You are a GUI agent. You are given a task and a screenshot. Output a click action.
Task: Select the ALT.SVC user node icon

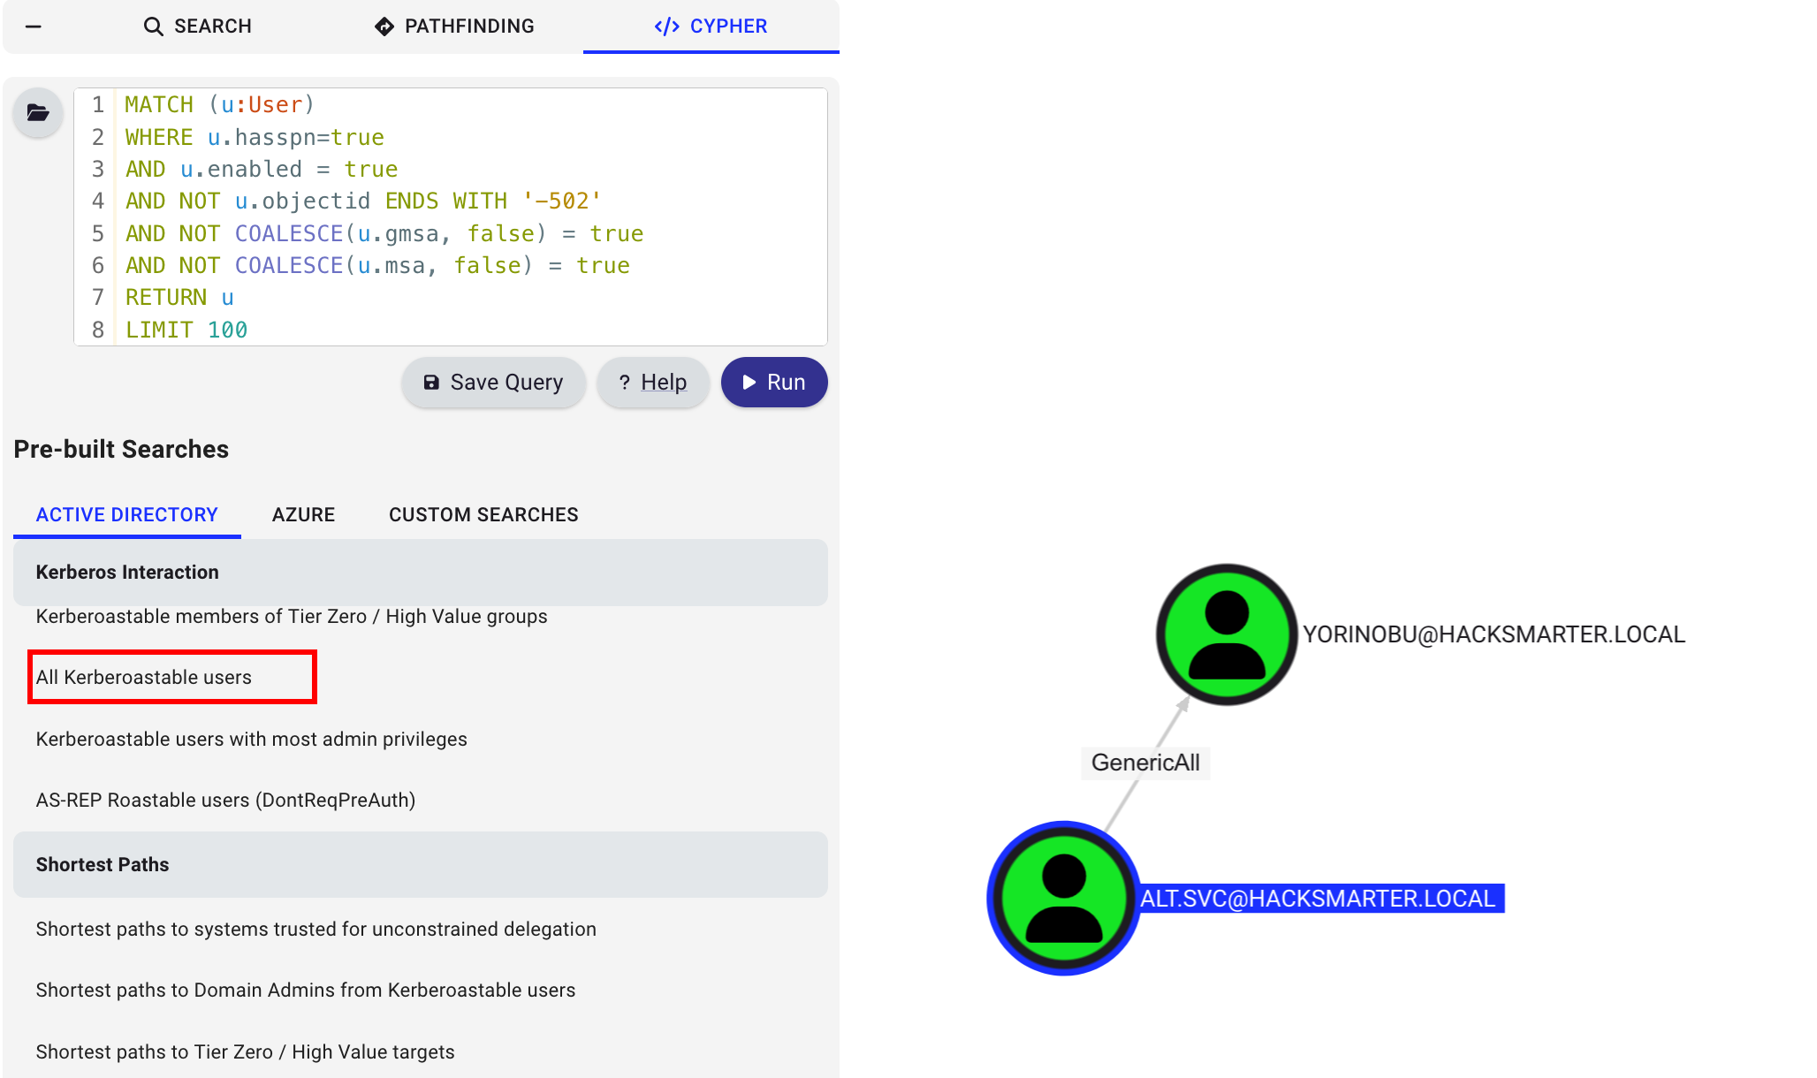(1064, 898)
